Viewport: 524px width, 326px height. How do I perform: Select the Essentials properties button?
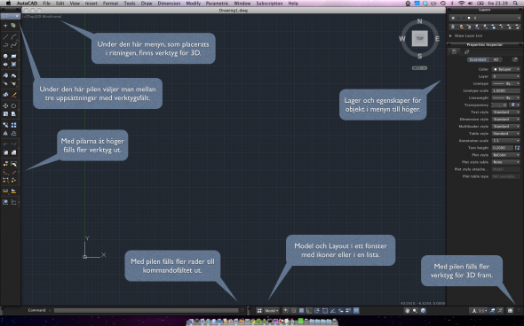pos(478,59)
